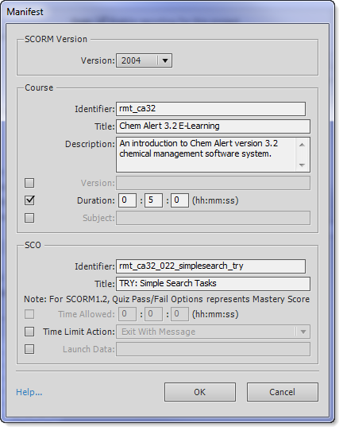Image resolution: width=343 pixels, height=431 pixels.
Task: Click the Time Allowed hours field
Action: click(x=127, y=314)
